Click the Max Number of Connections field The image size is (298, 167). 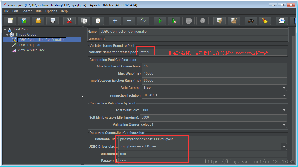pyautogui.click(x=214, y=66)
